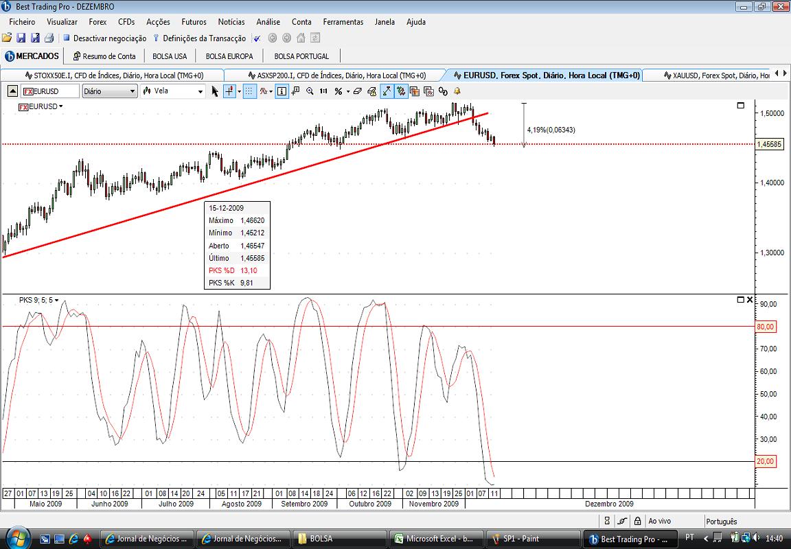Viewport: 791px width, 549px height.
Task: Click the second save-as disk icon
Action: tap(35, 38)
